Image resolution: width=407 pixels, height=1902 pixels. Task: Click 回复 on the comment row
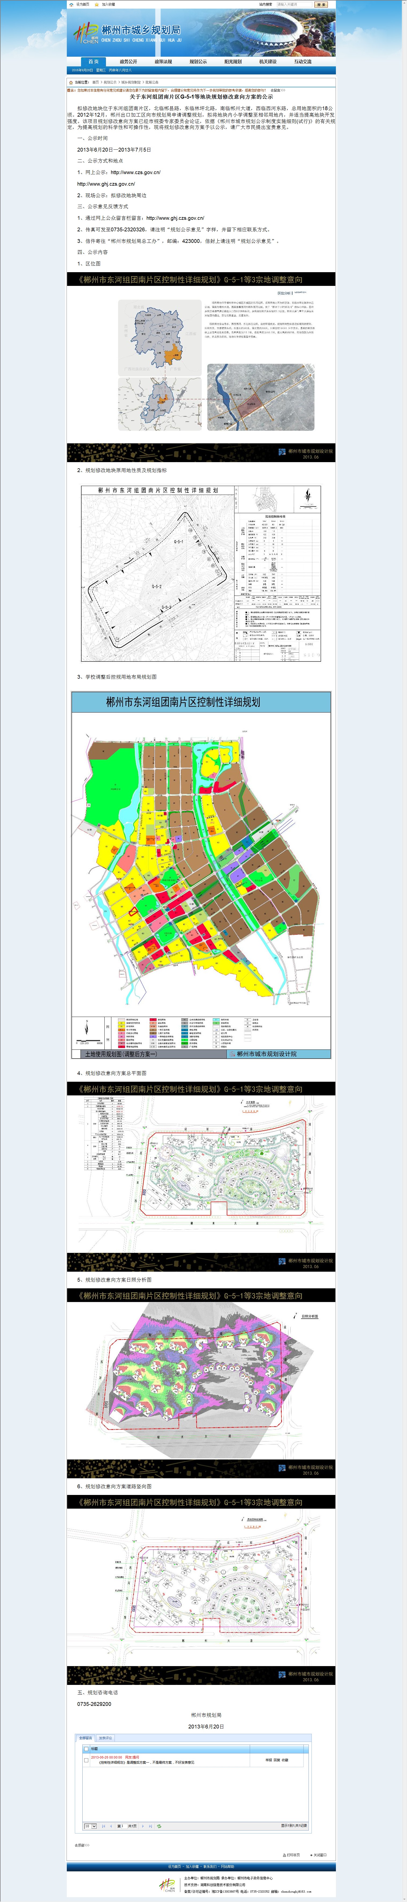pyautogui.click(x=277, y=1760)
